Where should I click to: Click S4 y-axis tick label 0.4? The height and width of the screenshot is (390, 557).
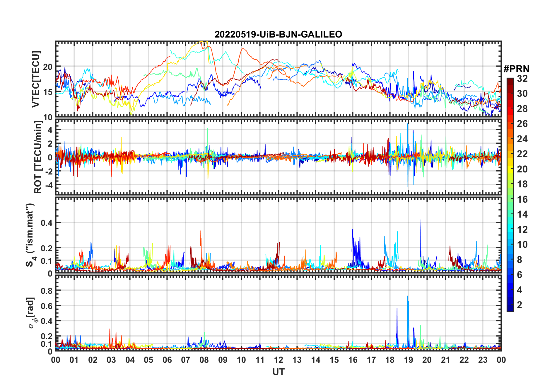point(47,223)
